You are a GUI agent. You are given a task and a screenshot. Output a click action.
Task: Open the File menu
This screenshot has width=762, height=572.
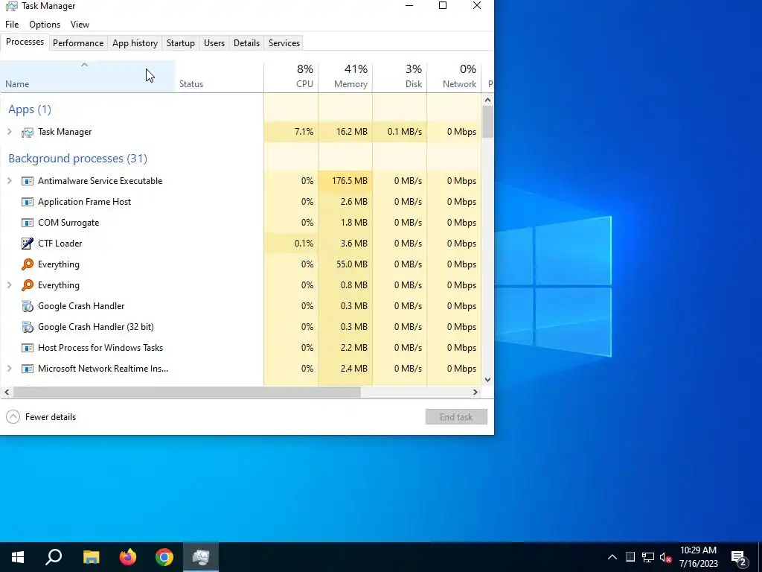12,25
